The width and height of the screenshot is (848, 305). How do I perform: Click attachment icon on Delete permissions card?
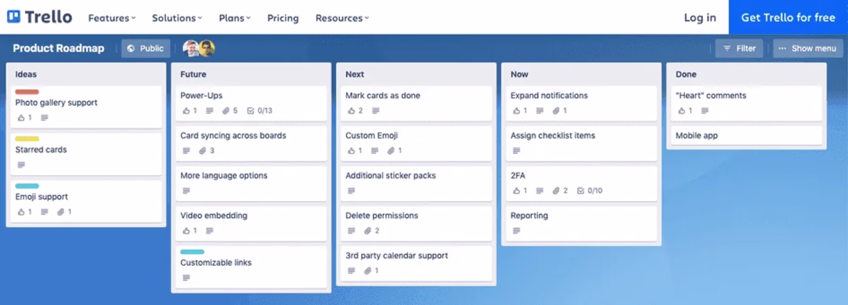point(367,231)
